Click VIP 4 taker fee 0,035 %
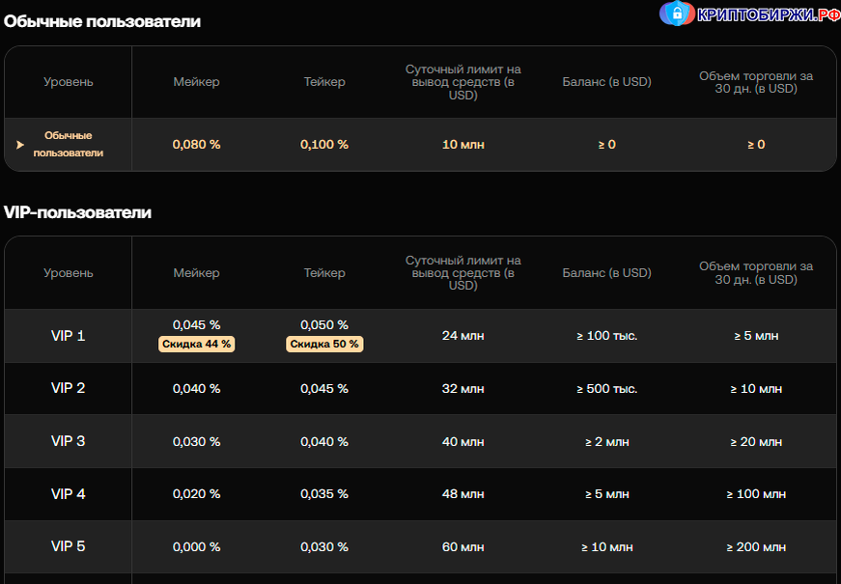841x584 pixels. click(x=324, y=494)
